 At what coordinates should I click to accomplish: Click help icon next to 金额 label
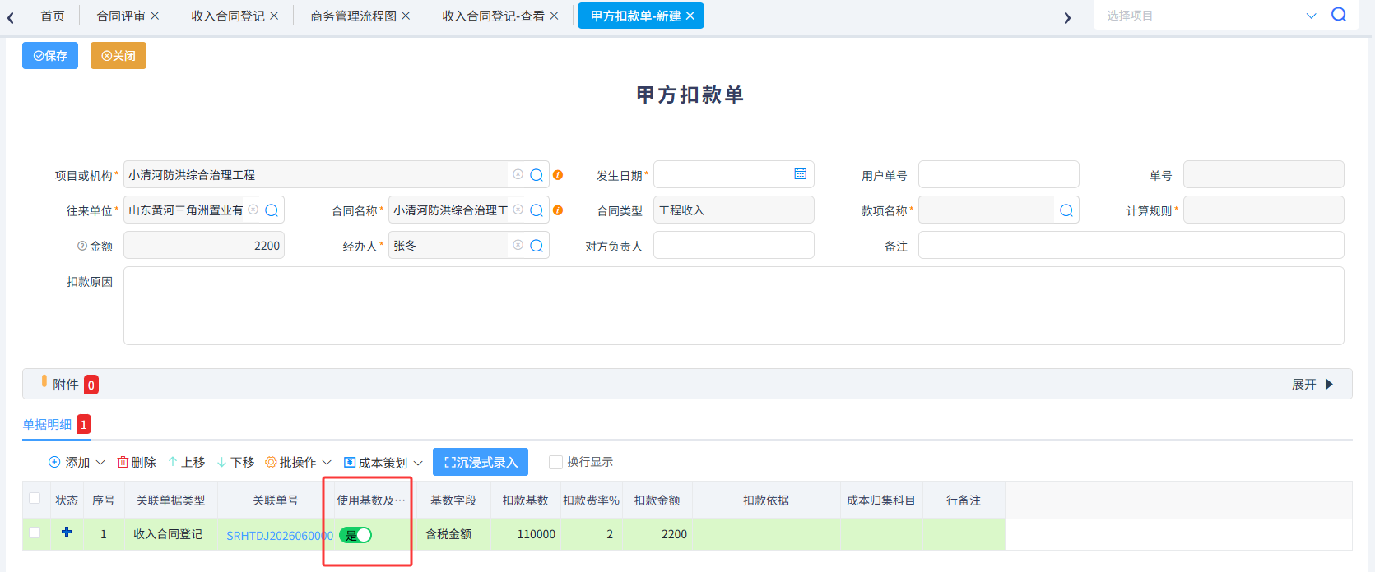point(82,246)
